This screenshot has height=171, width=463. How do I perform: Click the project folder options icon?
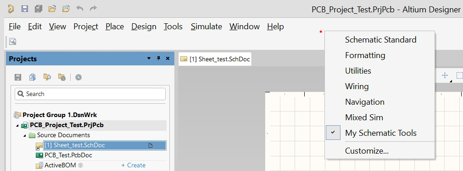click(61, 77)
